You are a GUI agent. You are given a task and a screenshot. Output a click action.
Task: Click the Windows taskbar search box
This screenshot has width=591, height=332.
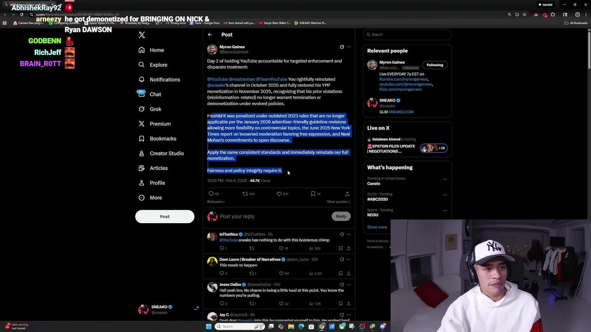point(240,326)
